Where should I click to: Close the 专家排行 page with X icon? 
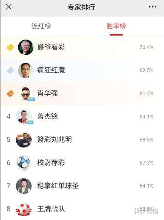pyautogui.click(x=9, y=7)
